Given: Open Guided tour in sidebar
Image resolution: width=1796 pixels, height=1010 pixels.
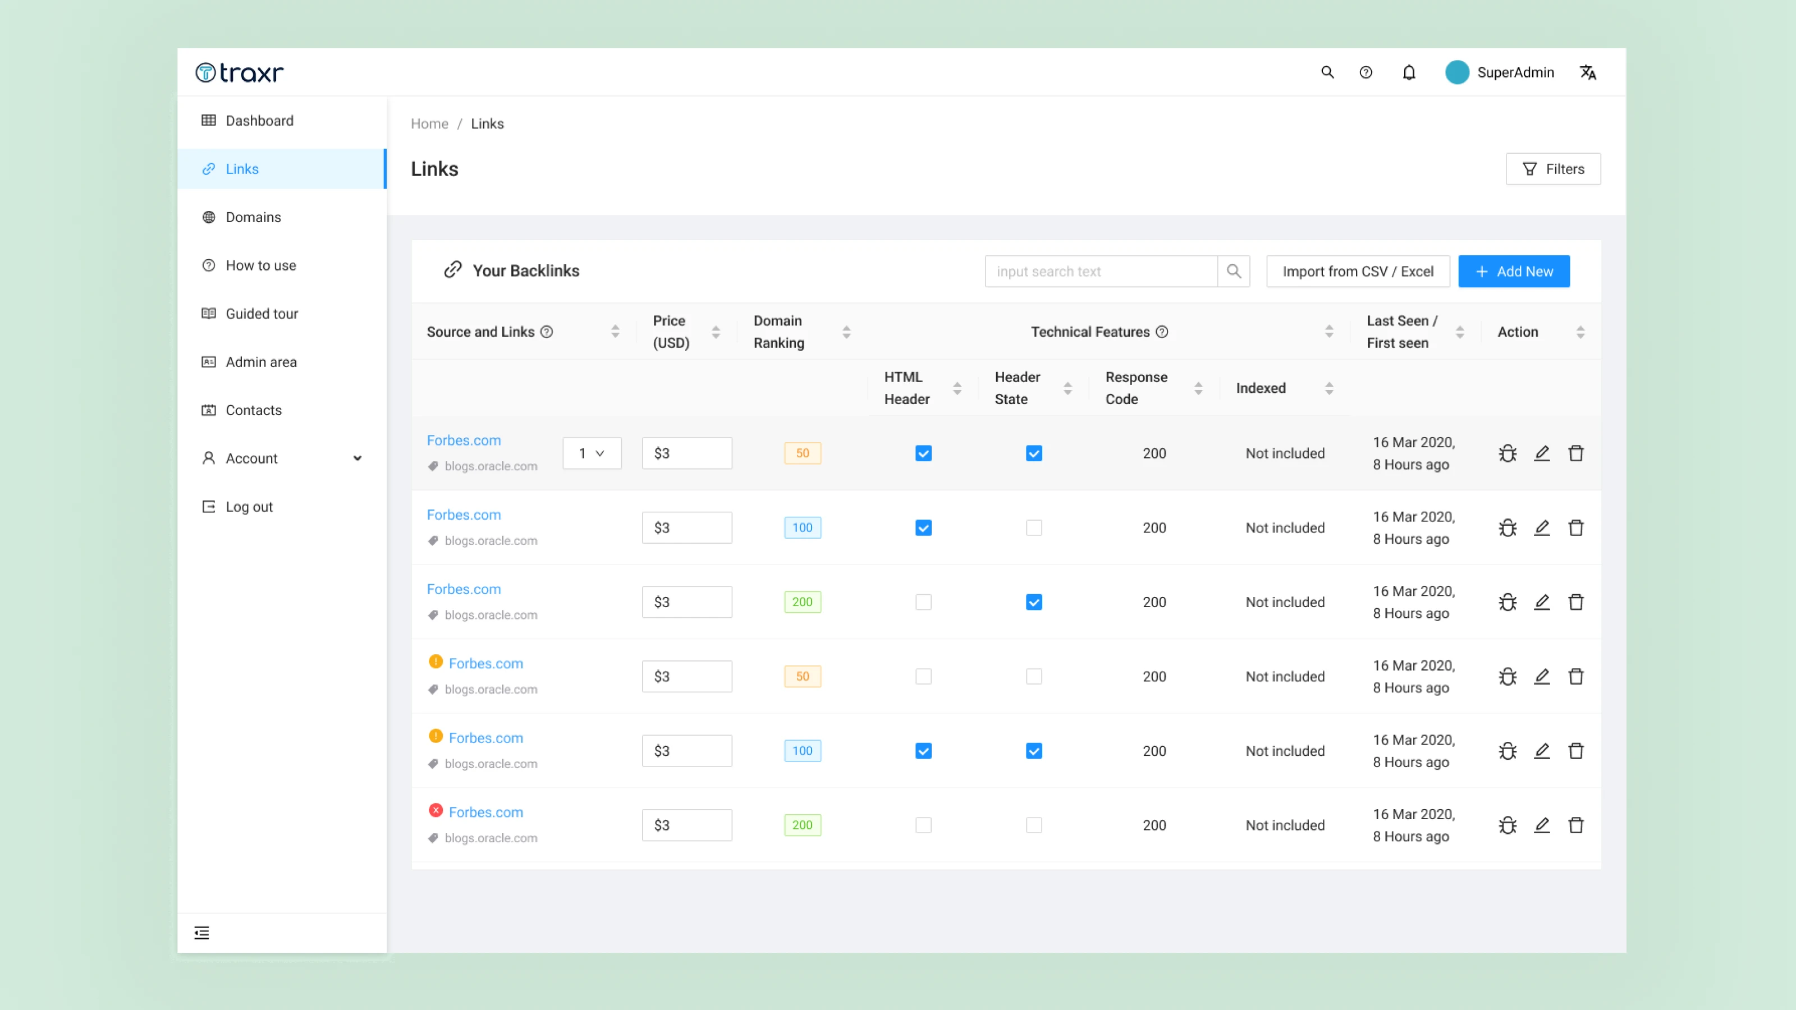Looking at the screenshot, I should click(x=282, y=314).
